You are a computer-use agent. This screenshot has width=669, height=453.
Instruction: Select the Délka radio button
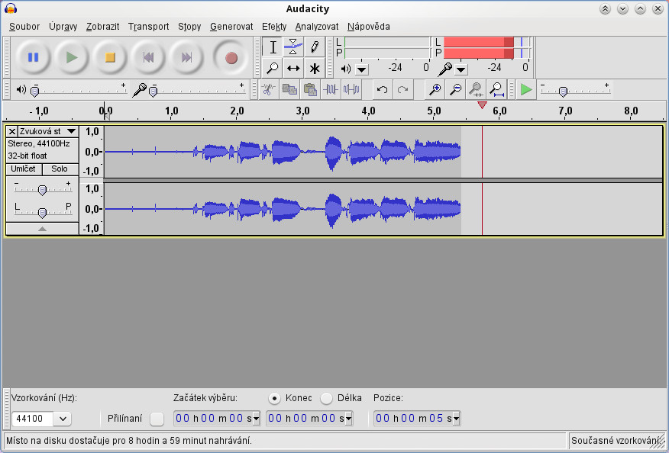[x=326, y=398]
